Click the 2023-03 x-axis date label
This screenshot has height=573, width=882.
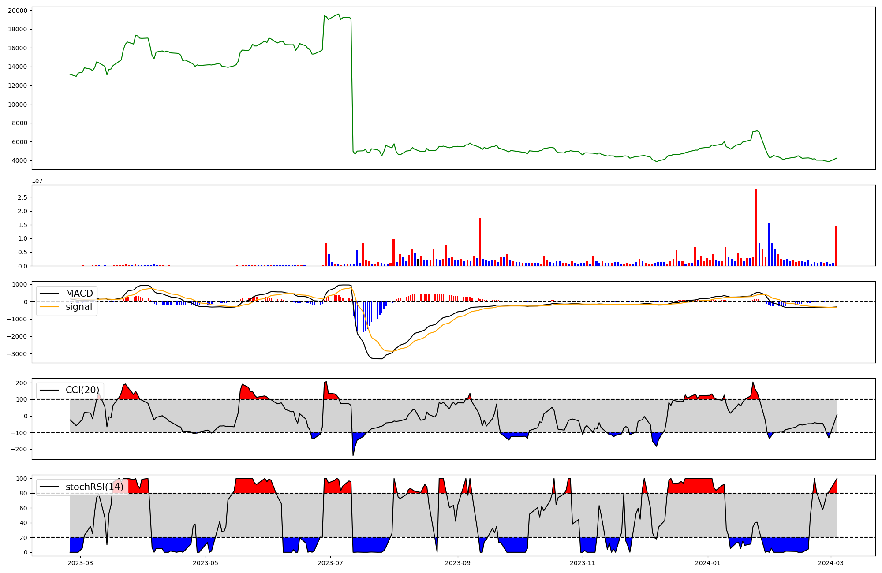click(80, 563)
